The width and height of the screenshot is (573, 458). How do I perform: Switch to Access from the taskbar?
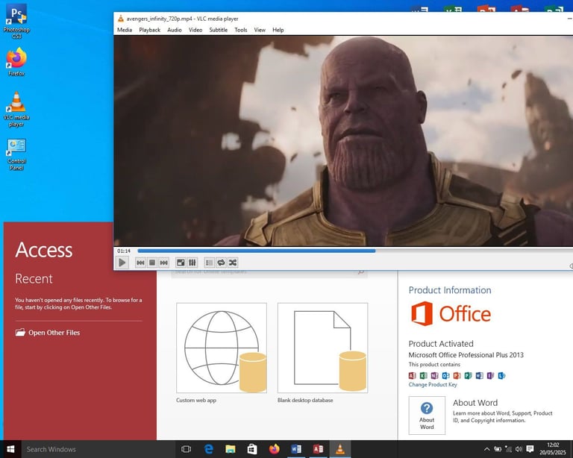click(318, 449)
